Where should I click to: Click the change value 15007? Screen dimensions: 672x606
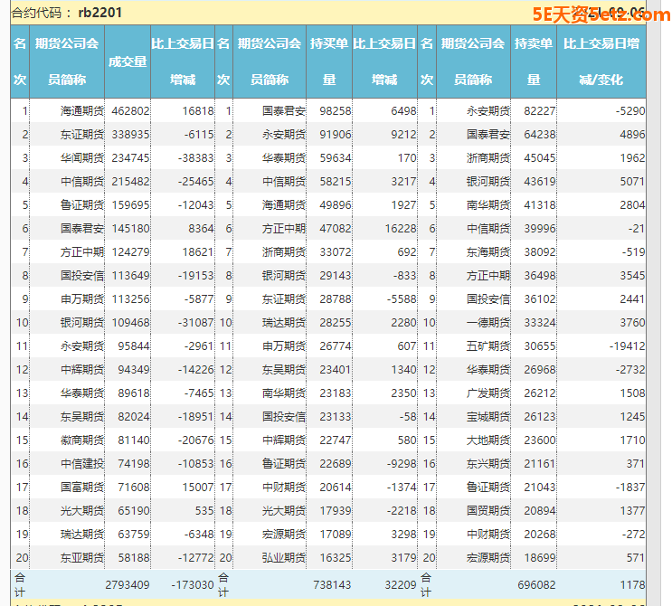tap(197, 488)
